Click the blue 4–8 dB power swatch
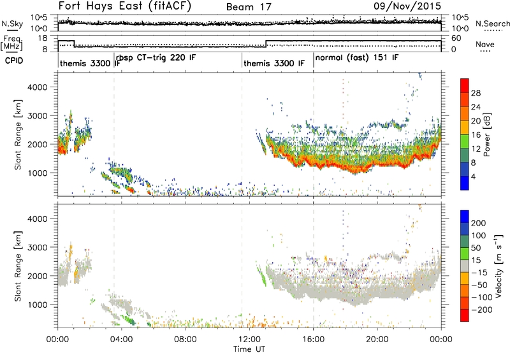Image resolution: width=510 pixels, height=353 pixels. pos(465,169)
